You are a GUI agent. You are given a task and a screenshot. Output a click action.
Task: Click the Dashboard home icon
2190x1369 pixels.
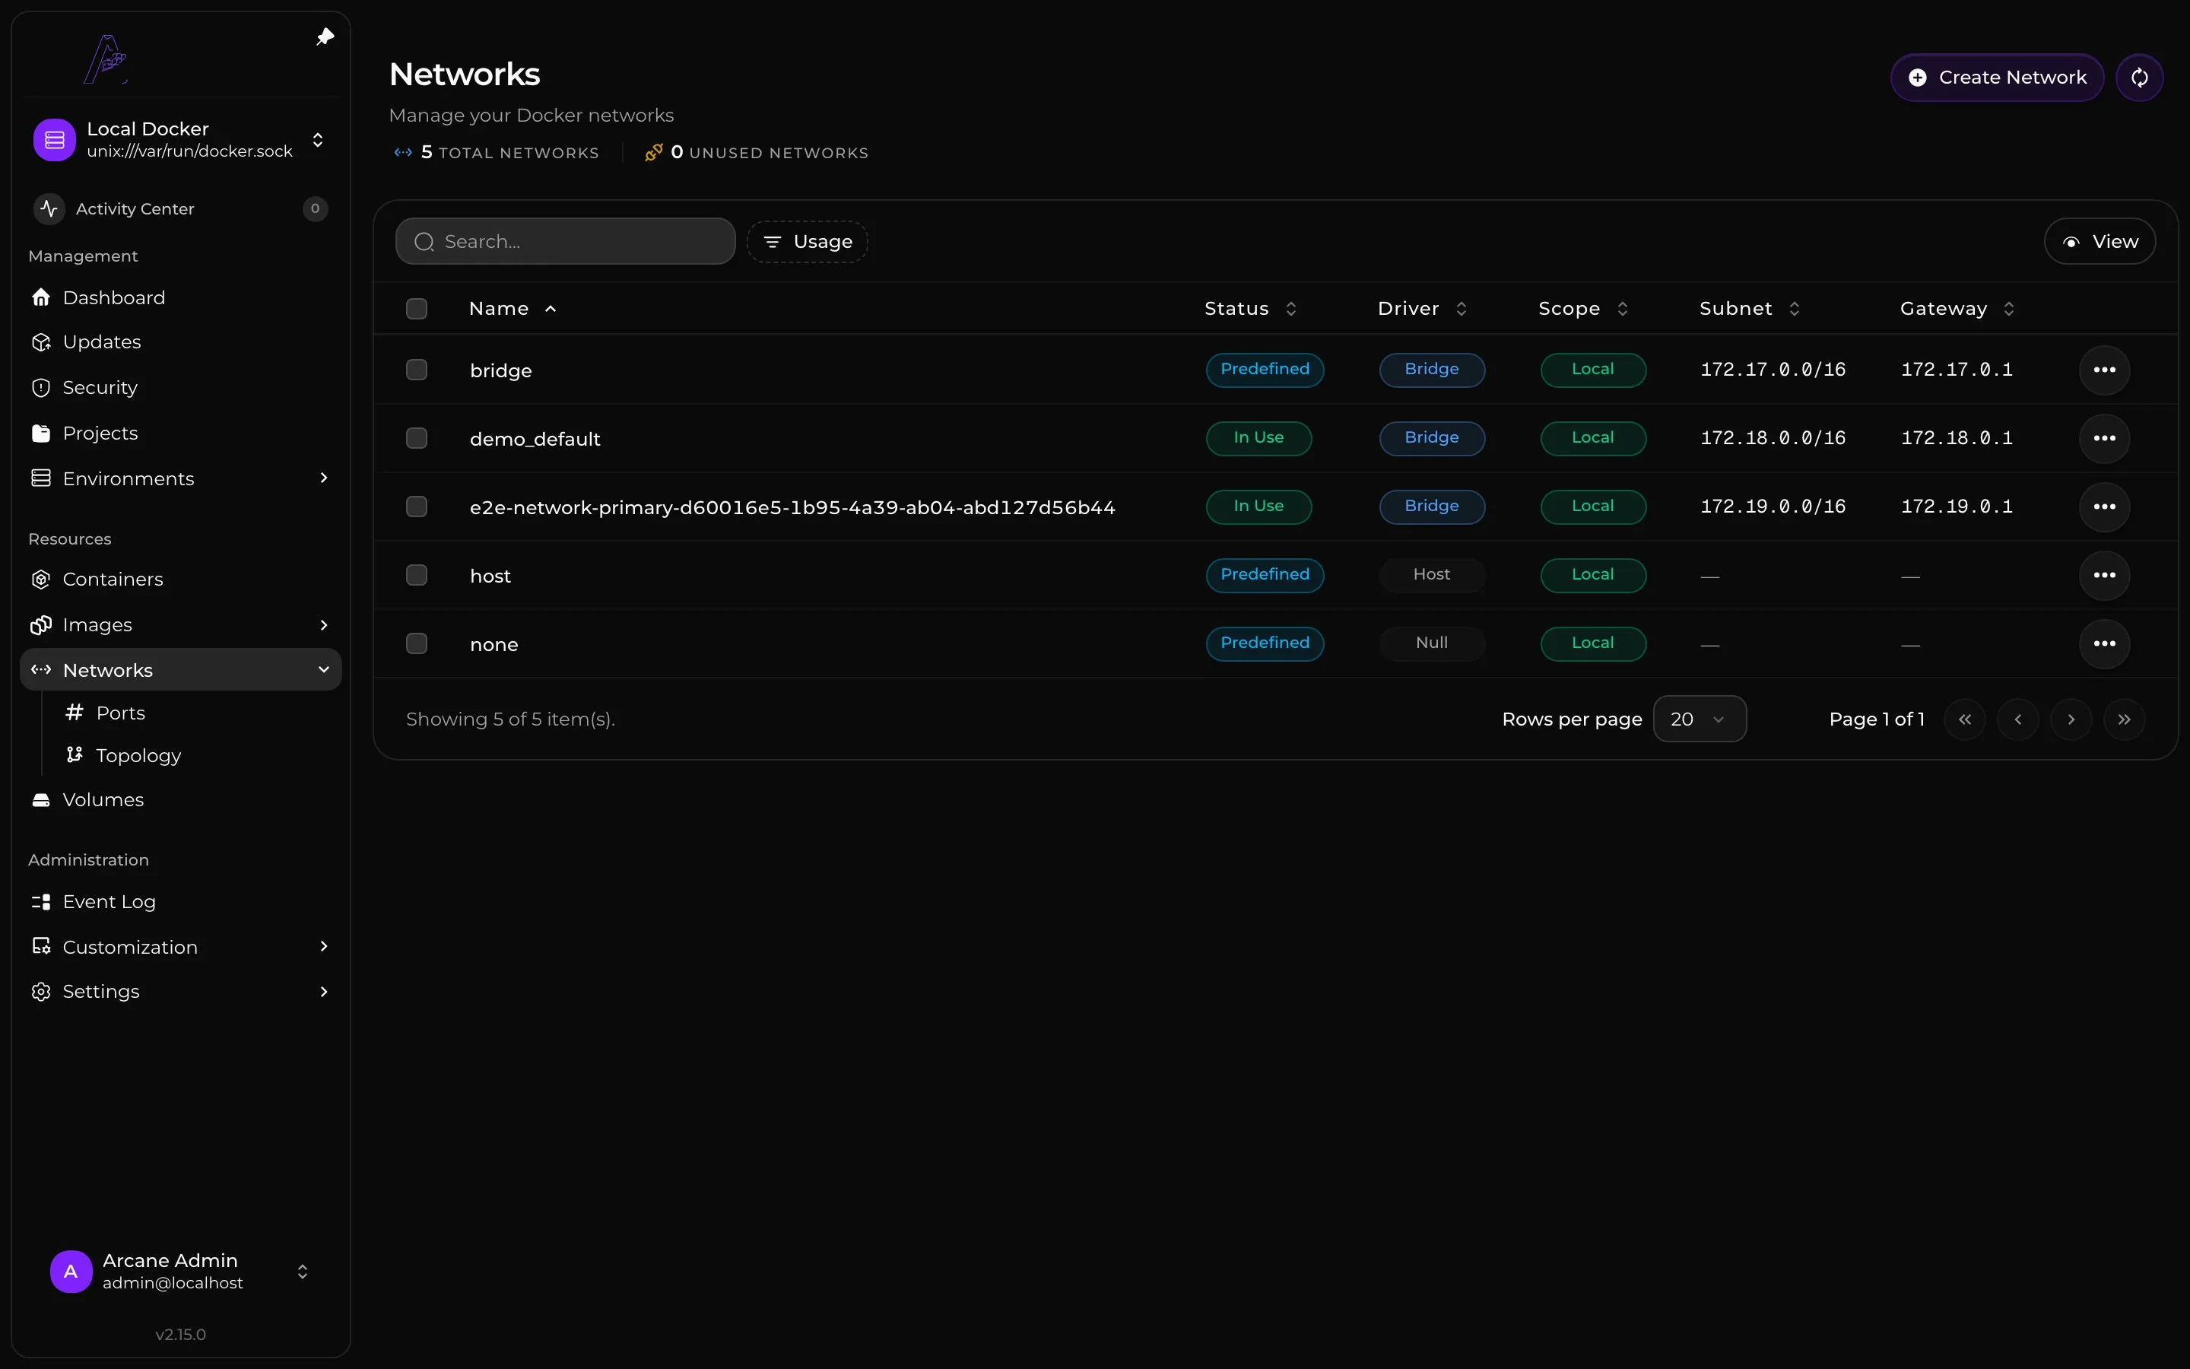coord(41,297)
